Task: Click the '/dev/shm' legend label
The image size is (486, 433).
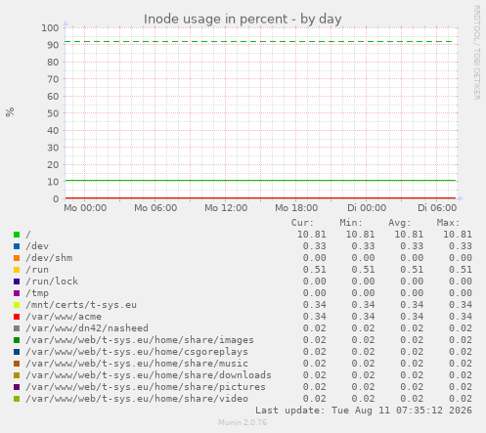Action: point(49,258)
